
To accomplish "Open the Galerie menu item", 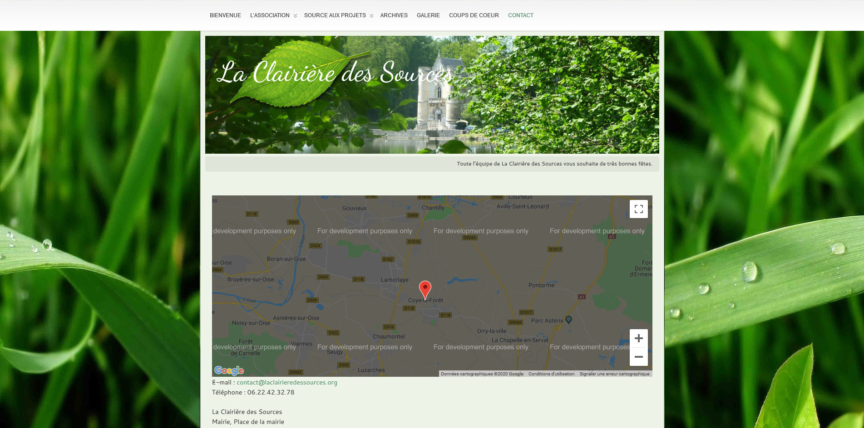I will tap(428, 15).
